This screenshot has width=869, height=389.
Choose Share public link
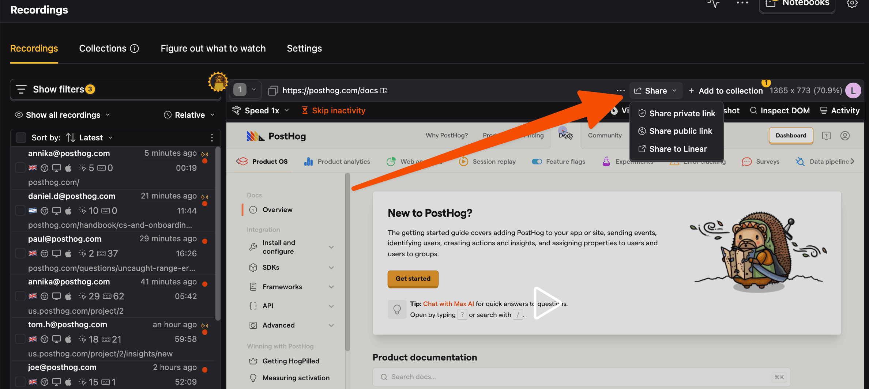coord(677,131)
